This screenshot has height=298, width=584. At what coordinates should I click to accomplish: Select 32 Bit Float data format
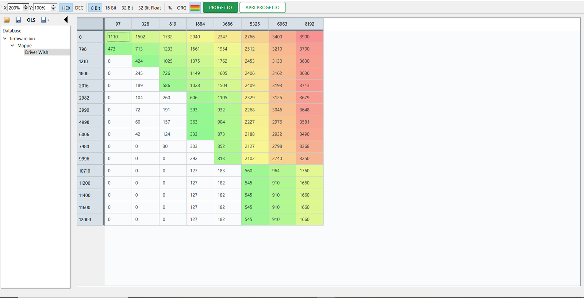(149, 8)
